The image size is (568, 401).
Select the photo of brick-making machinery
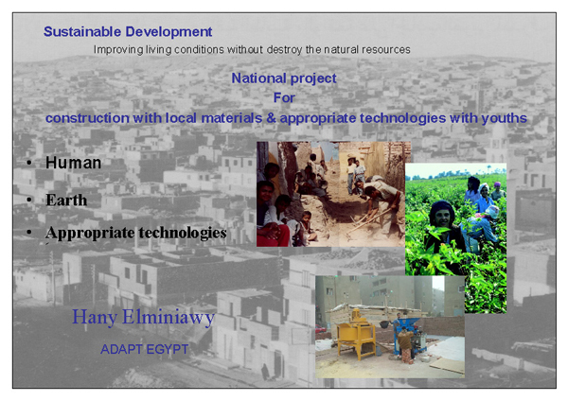(x=389, y=327)
